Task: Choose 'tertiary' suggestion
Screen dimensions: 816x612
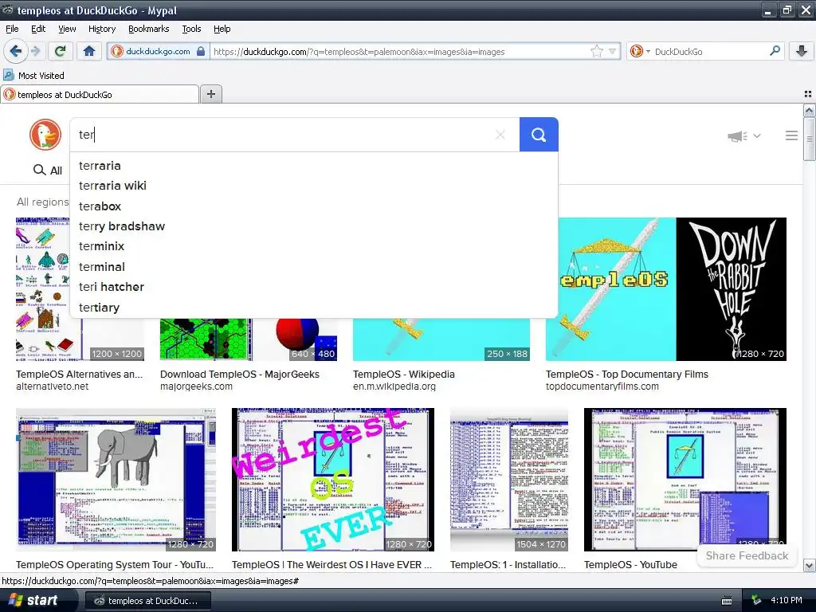Action: coord(314,307)
